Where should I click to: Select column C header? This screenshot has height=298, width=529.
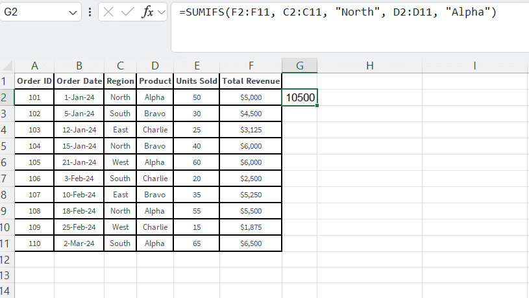(120, 66)
